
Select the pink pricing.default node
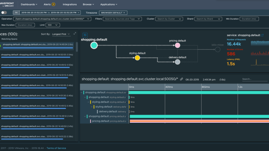177,45
